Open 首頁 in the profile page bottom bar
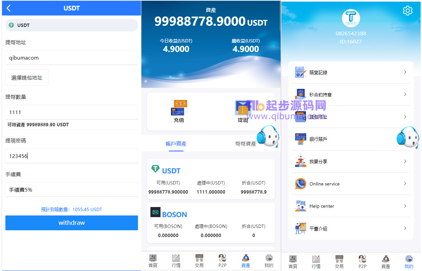422x271 pixels. [293, 262]
